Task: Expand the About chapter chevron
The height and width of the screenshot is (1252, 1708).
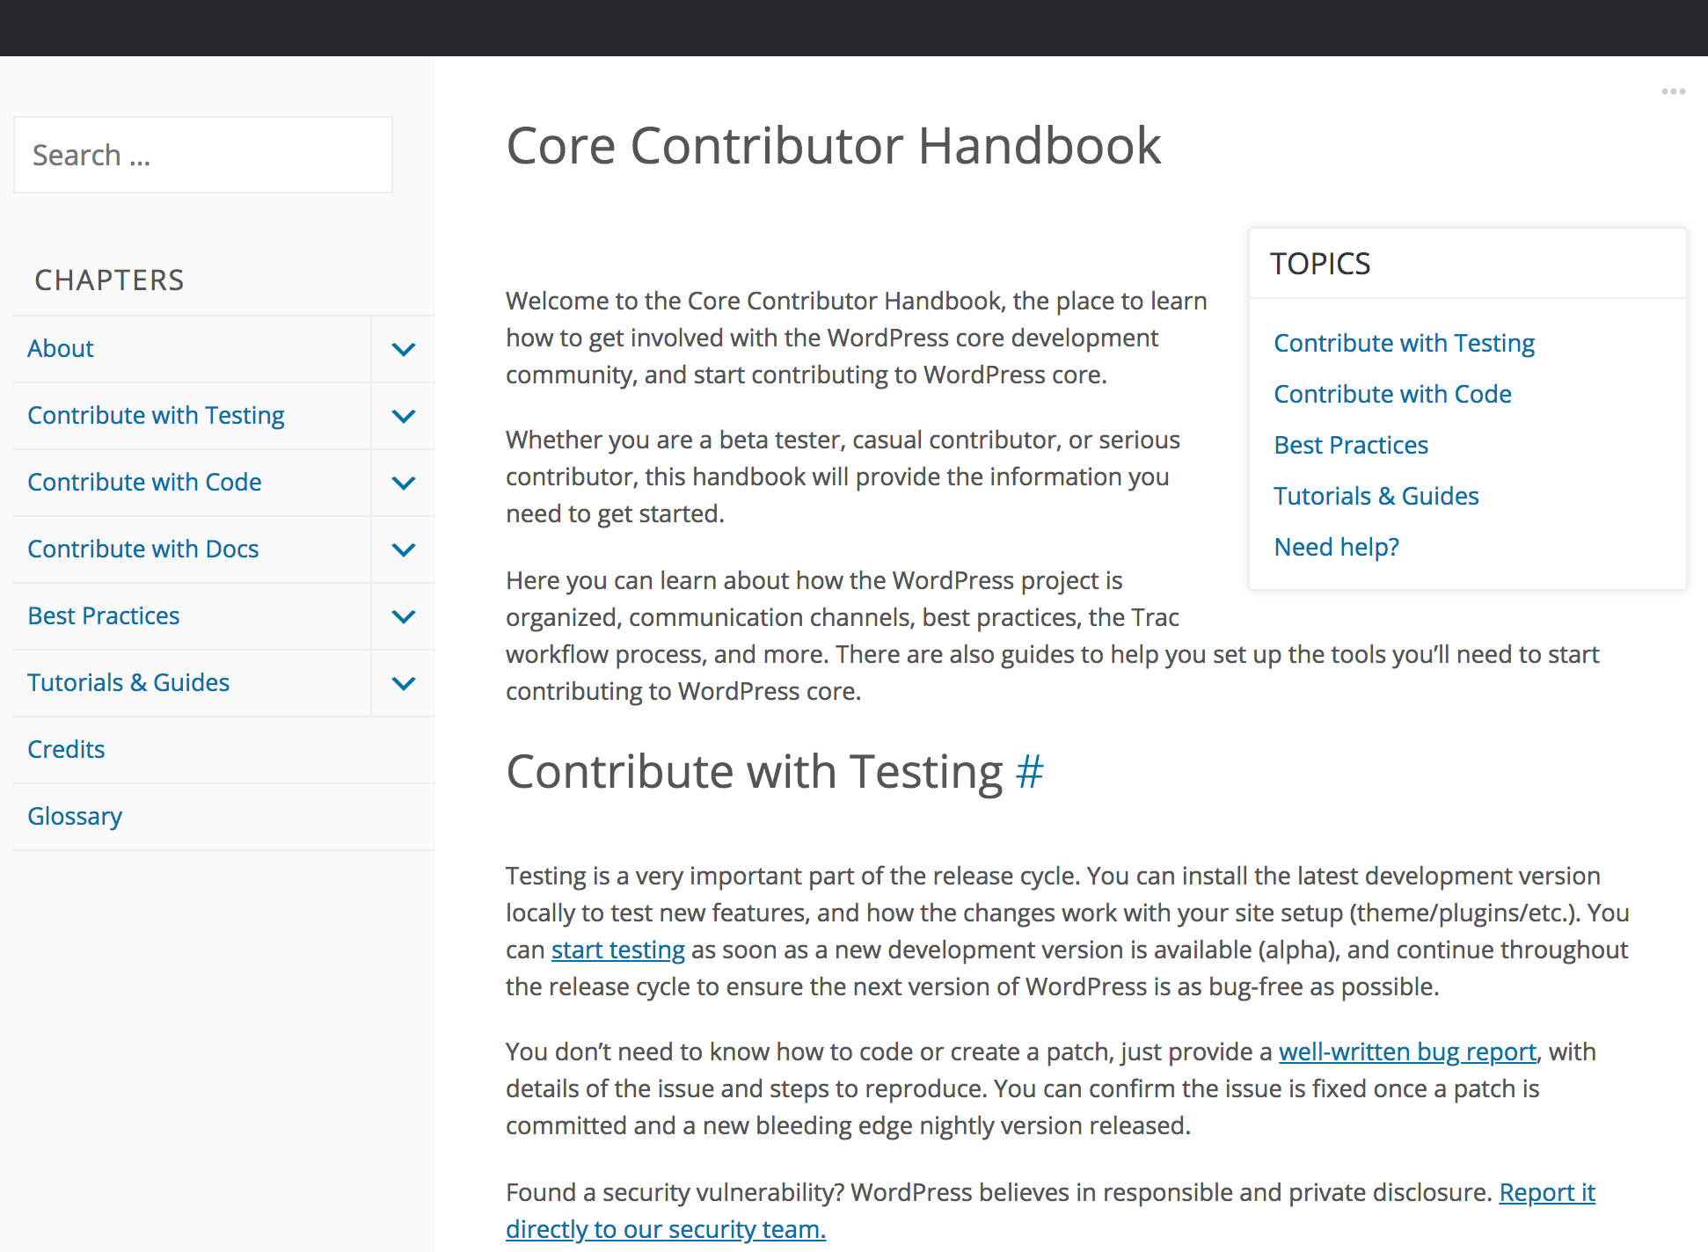Action: (404, 349)
